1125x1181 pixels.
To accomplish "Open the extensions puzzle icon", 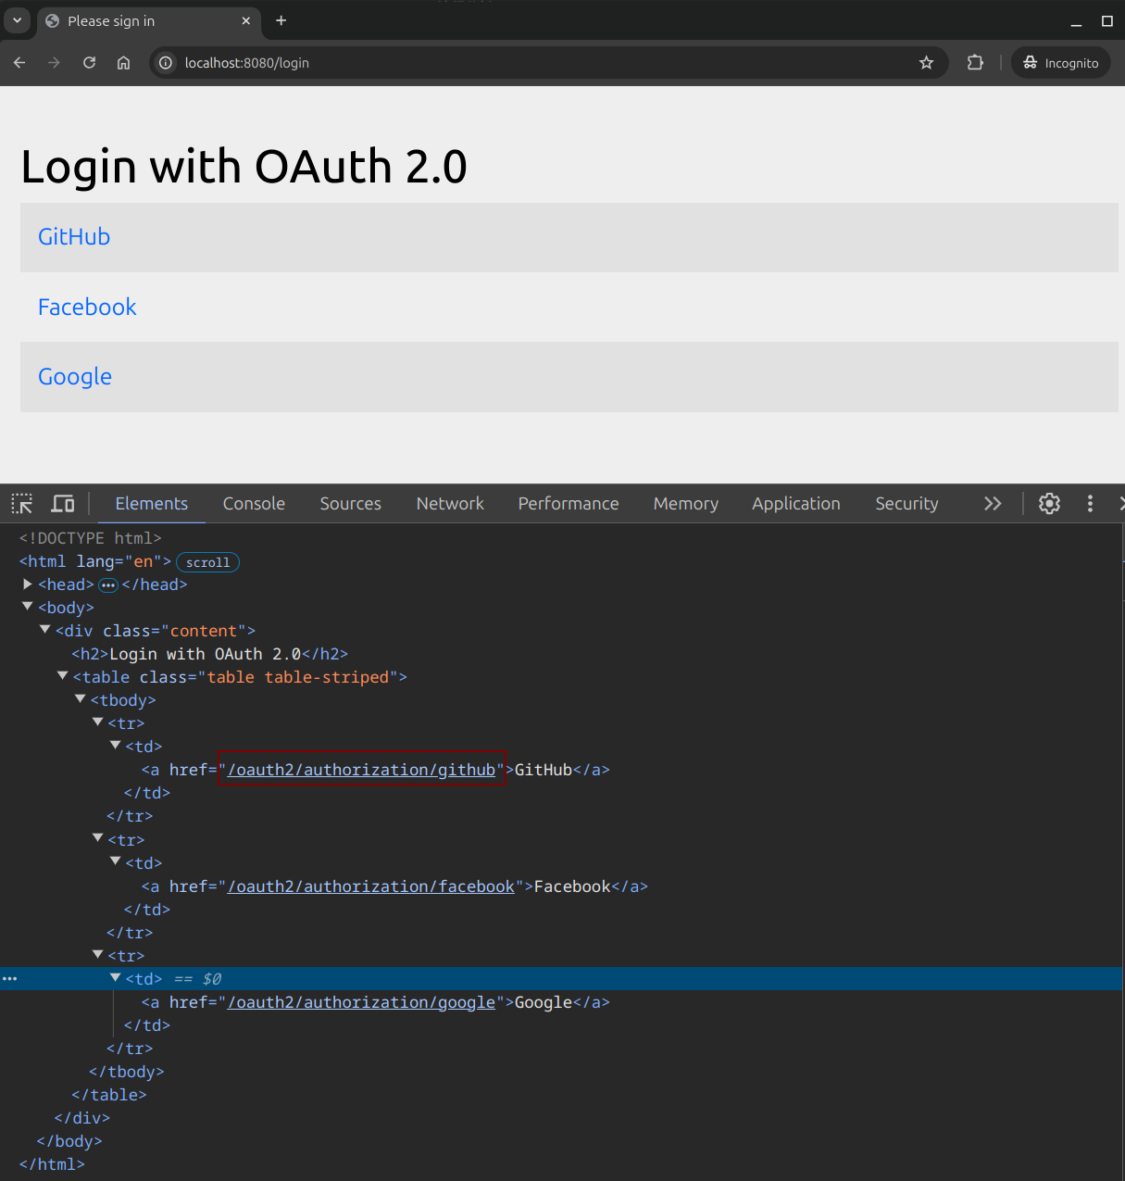I will tap(975, 63).
